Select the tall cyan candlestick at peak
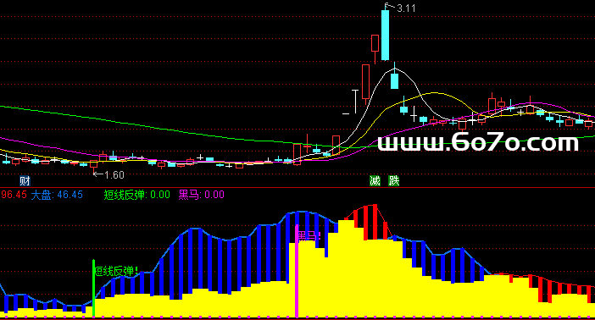 pyautogui.click(x=385, y=35)
